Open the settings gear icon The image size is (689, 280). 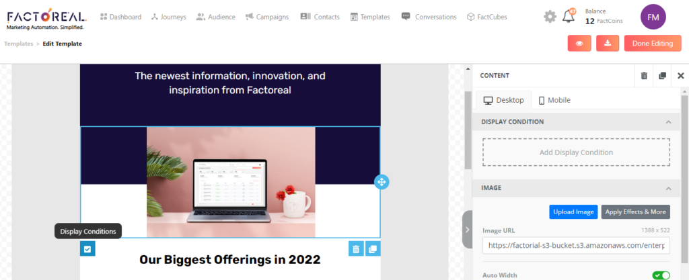(550, 17)
